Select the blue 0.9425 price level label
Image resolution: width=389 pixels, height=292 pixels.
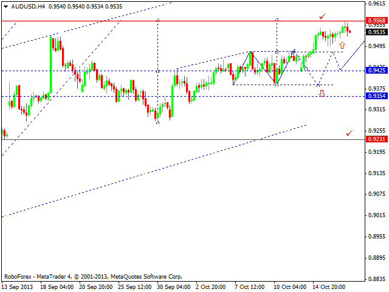click(375, 71)
